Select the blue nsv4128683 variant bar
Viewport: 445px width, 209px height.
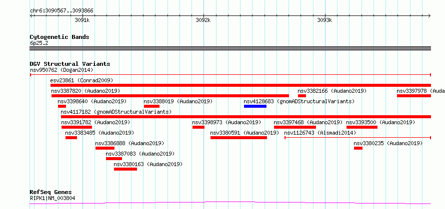click(255, 106)
